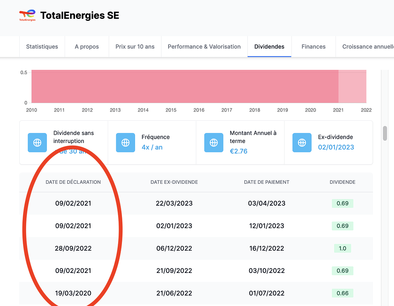Click globe icon next to Ex-dividende
The width and height of the screenshot is (394, 306).
tap(302, 143)
